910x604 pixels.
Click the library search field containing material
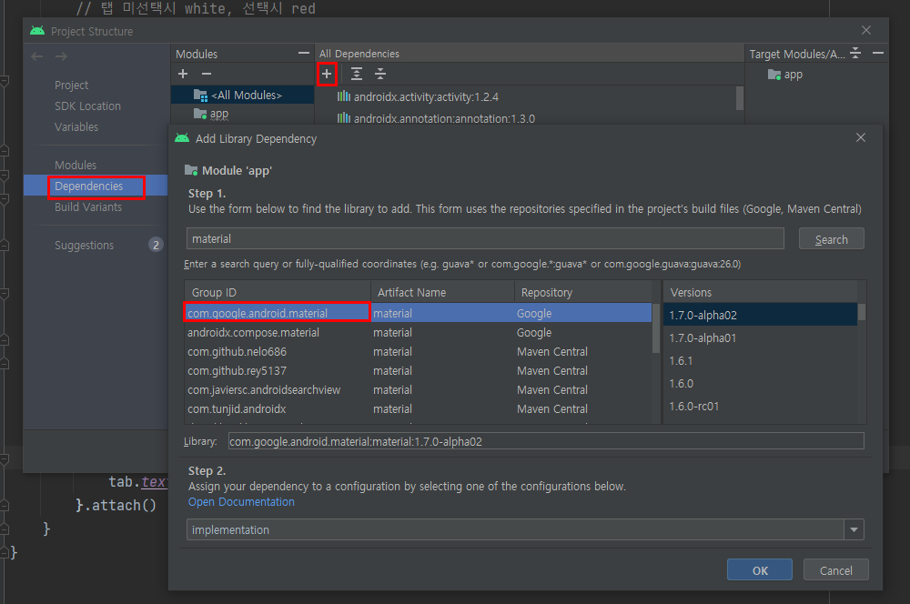tap(485, 238)
